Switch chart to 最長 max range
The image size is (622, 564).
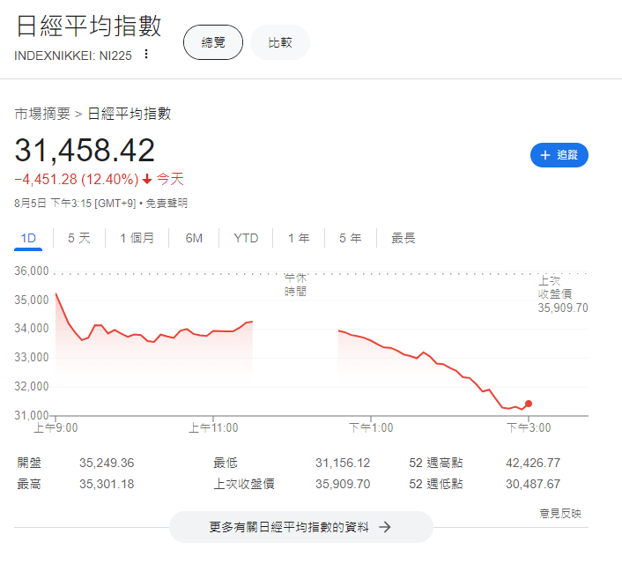404,238
